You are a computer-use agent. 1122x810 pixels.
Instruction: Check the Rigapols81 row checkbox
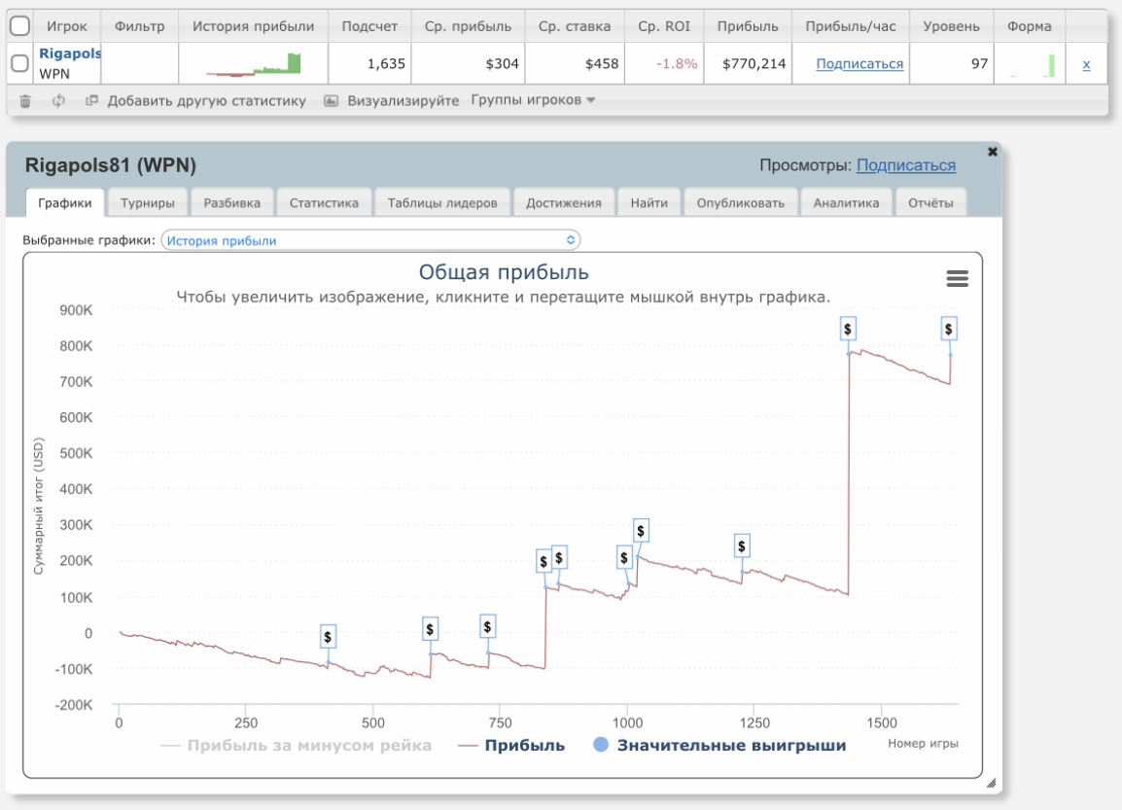point(19,63)
